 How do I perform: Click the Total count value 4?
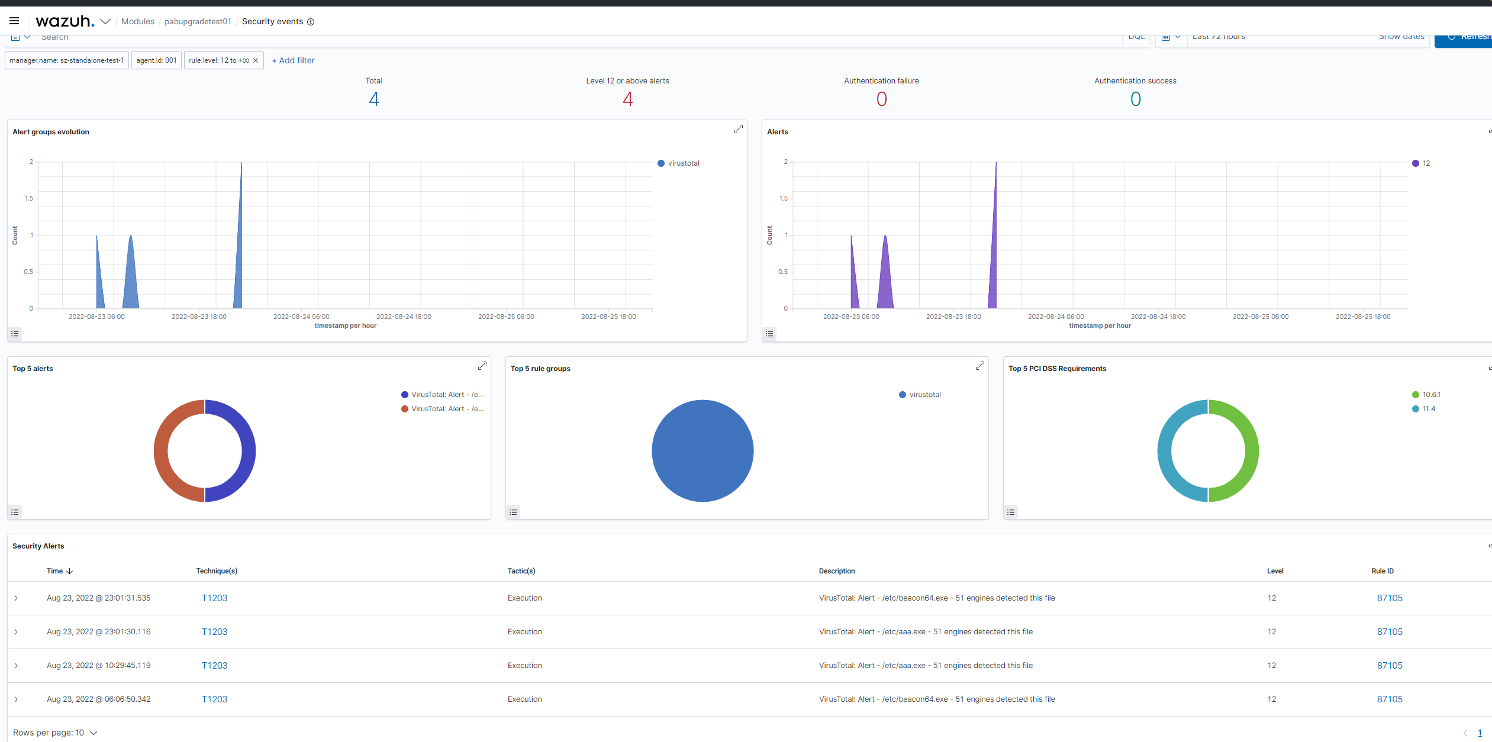[x=374, y=99]
